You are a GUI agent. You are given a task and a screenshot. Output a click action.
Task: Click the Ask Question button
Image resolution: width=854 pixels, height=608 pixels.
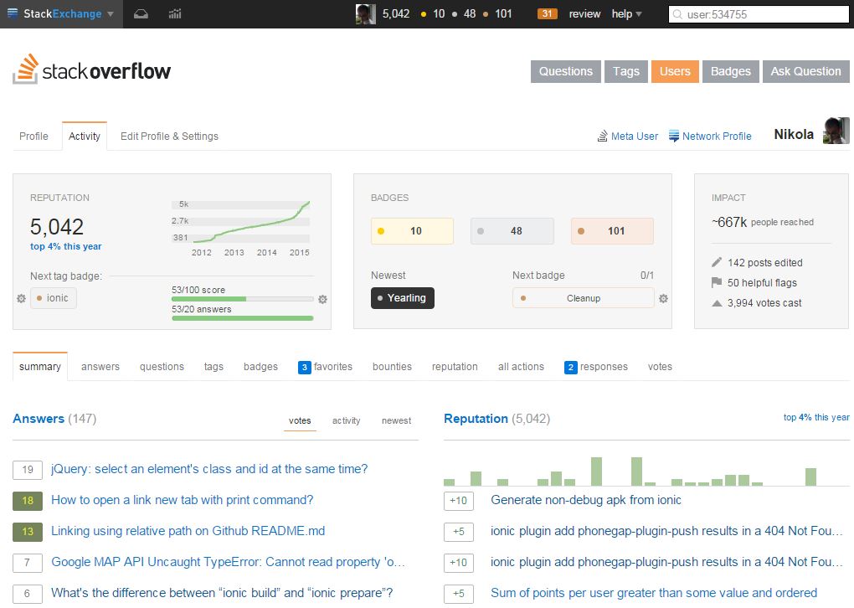coord(805,71)
